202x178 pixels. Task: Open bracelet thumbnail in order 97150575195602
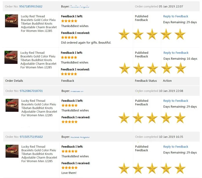tap(12, 151)
